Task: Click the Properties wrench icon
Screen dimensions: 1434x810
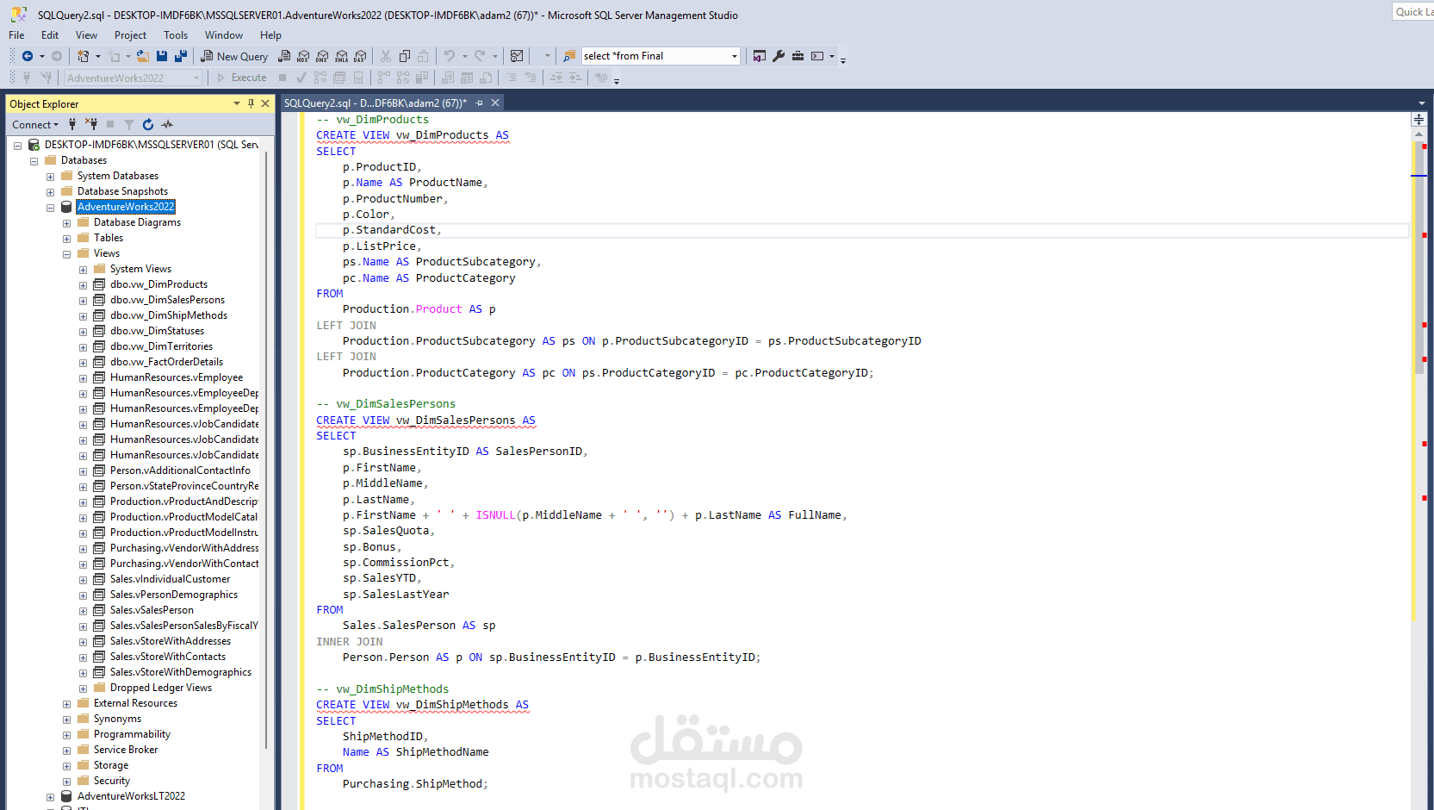Action: pyautogui.click(x=779, y=56)
